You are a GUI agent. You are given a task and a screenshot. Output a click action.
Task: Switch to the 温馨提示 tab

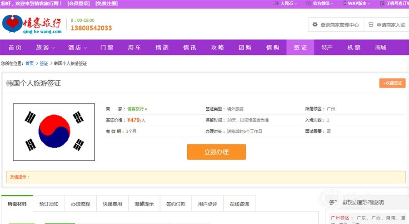point(144,204)
